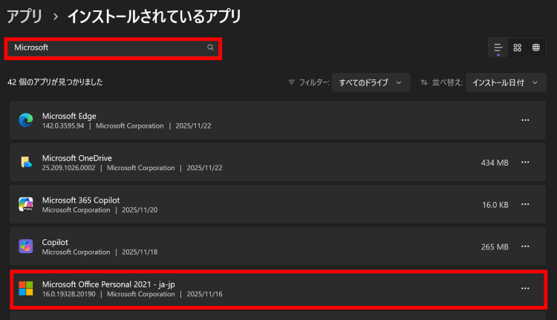Click the Microsoft Edge app icon
The image size is (557, 320).
(x=26, y=120)
